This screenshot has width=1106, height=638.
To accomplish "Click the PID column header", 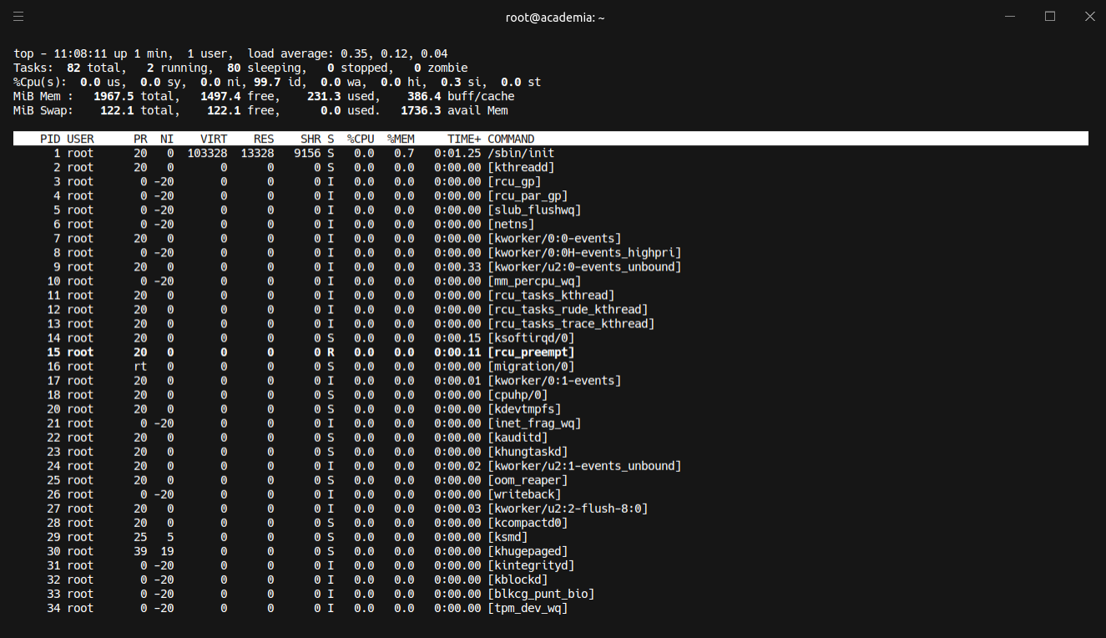I will 50,139.
